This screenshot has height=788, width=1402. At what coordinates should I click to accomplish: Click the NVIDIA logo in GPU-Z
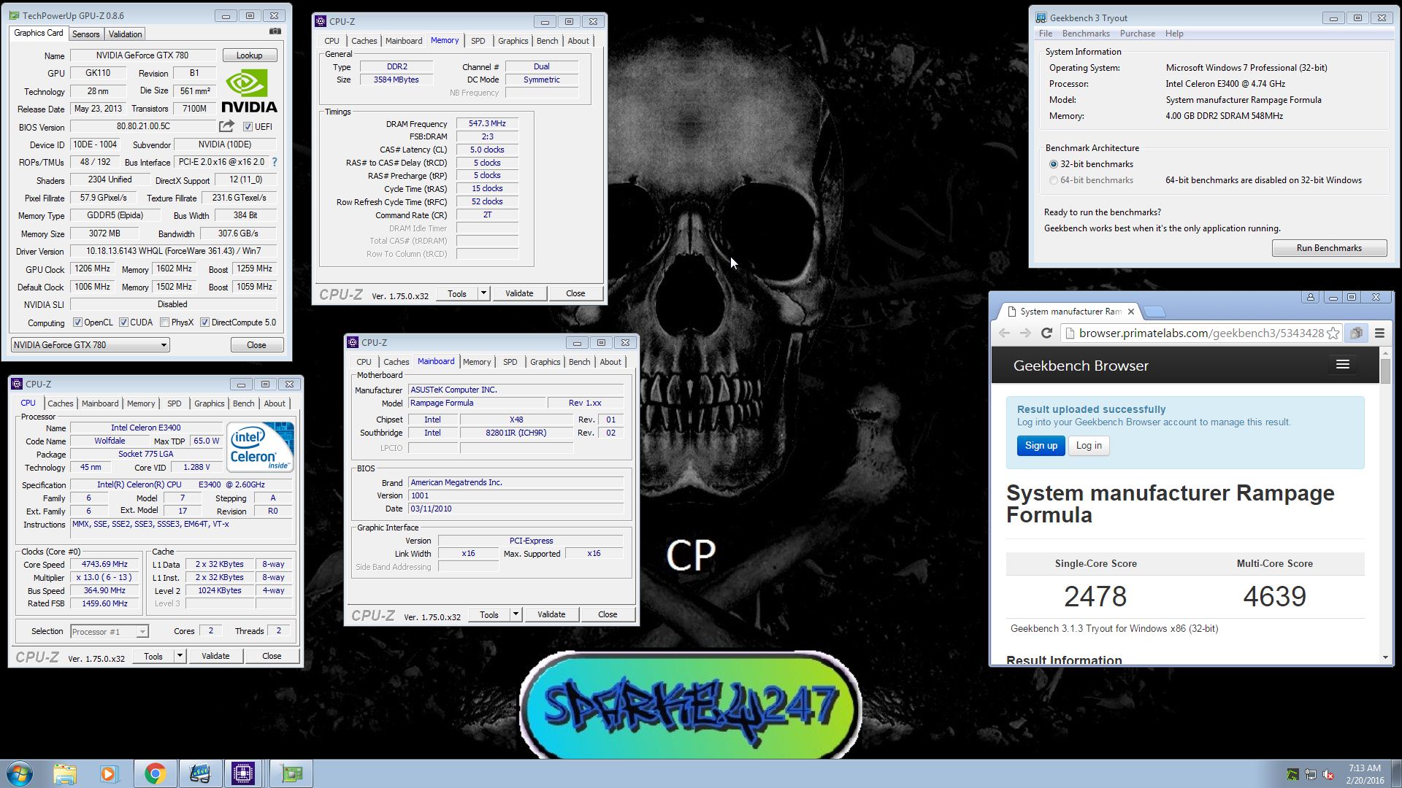pyautogui.click(x=249, y=91)
